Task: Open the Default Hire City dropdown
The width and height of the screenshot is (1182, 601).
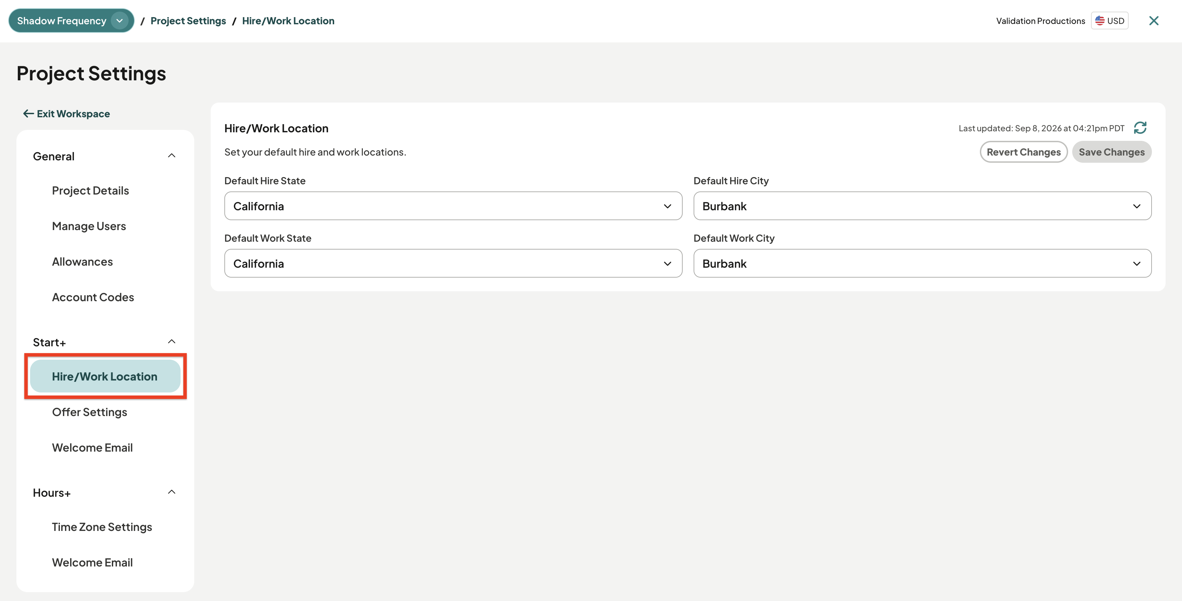Action: [x=922, y=206]
